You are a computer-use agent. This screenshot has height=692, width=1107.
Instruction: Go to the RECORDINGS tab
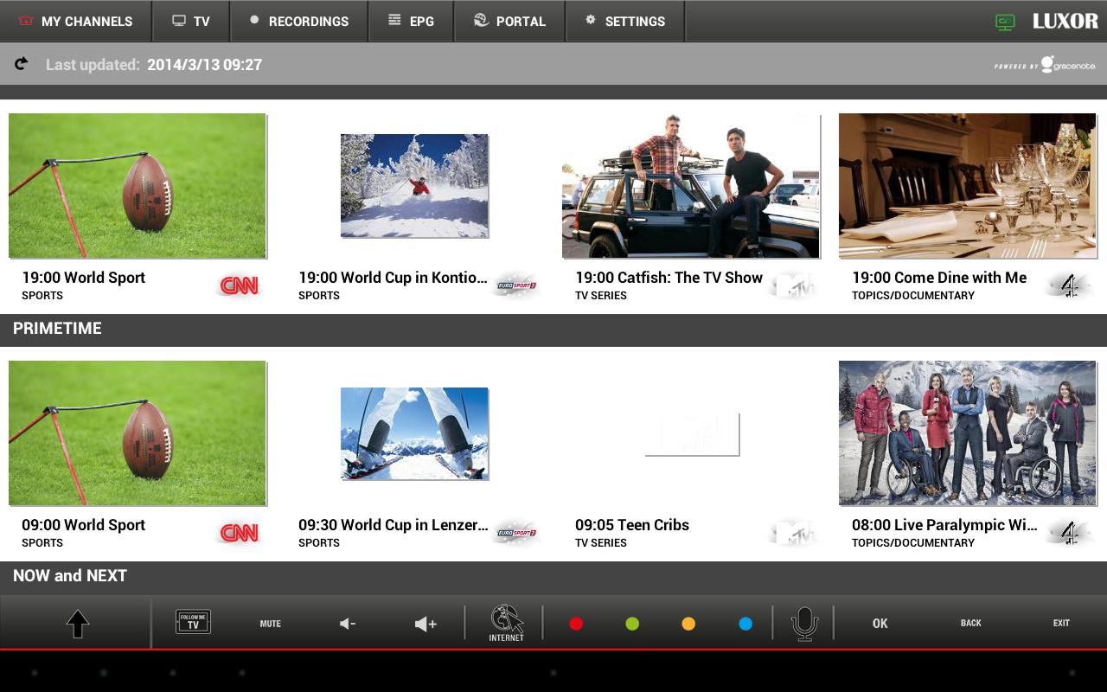point(299,21)
